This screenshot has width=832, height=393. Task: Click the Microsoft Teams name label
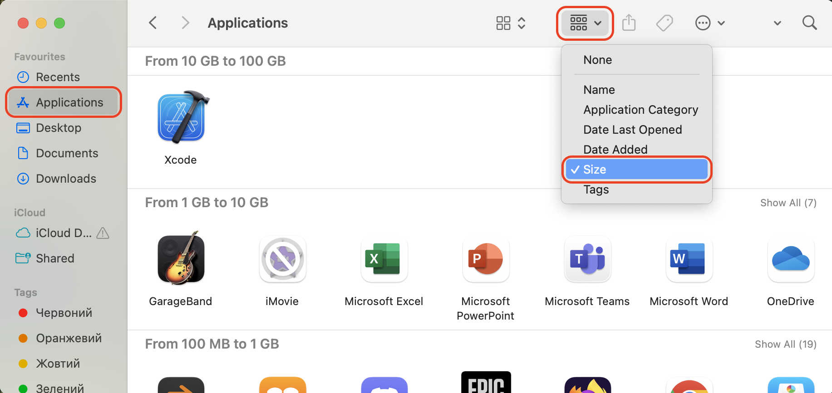587,301
